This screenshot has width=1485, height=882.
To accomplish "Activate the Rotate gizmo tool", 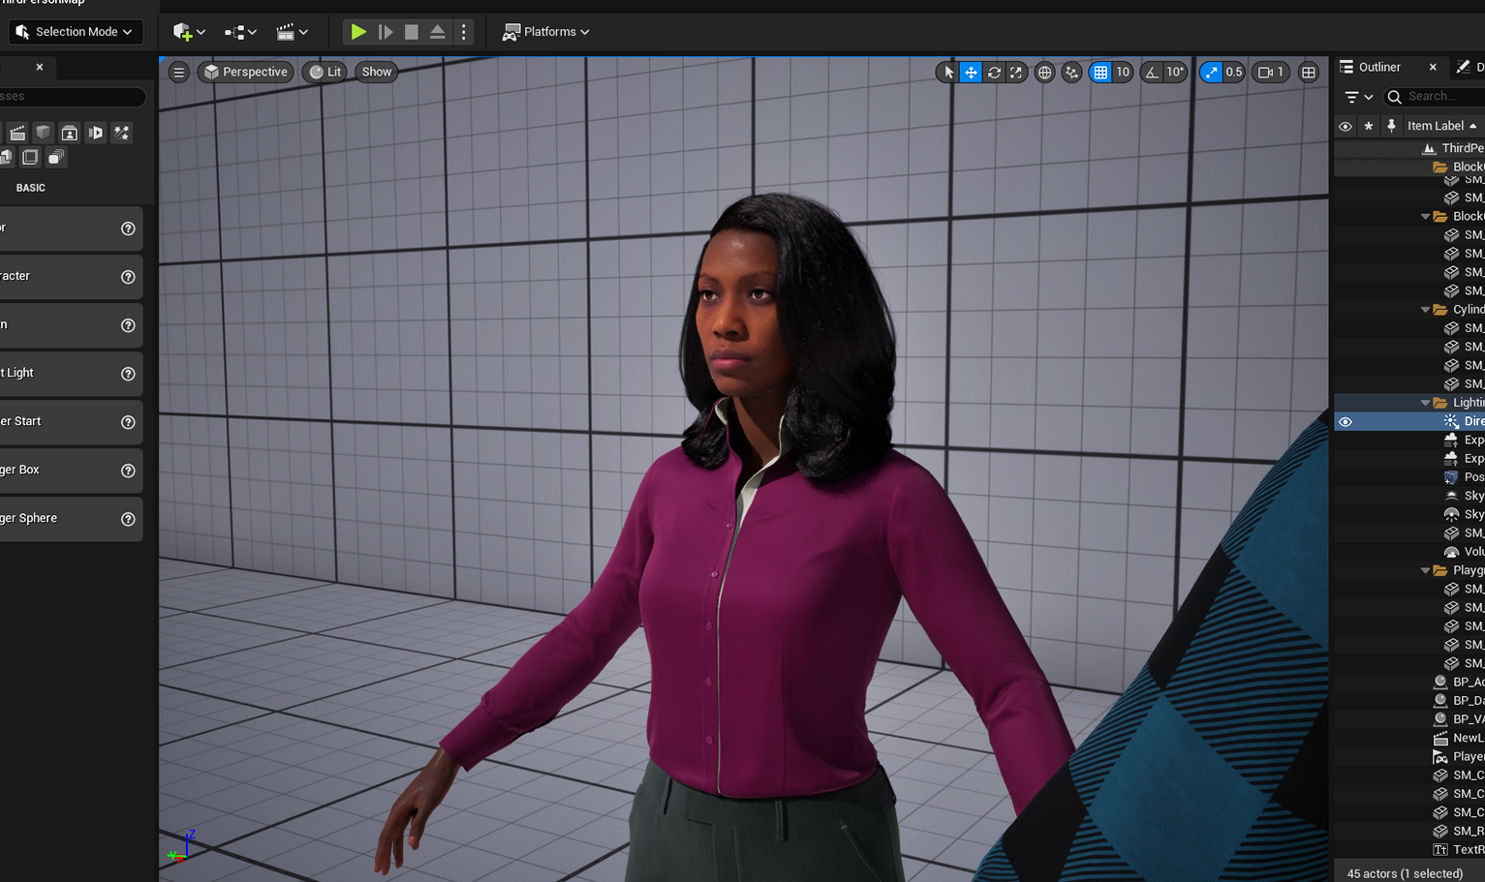I will tap(994, 72).
